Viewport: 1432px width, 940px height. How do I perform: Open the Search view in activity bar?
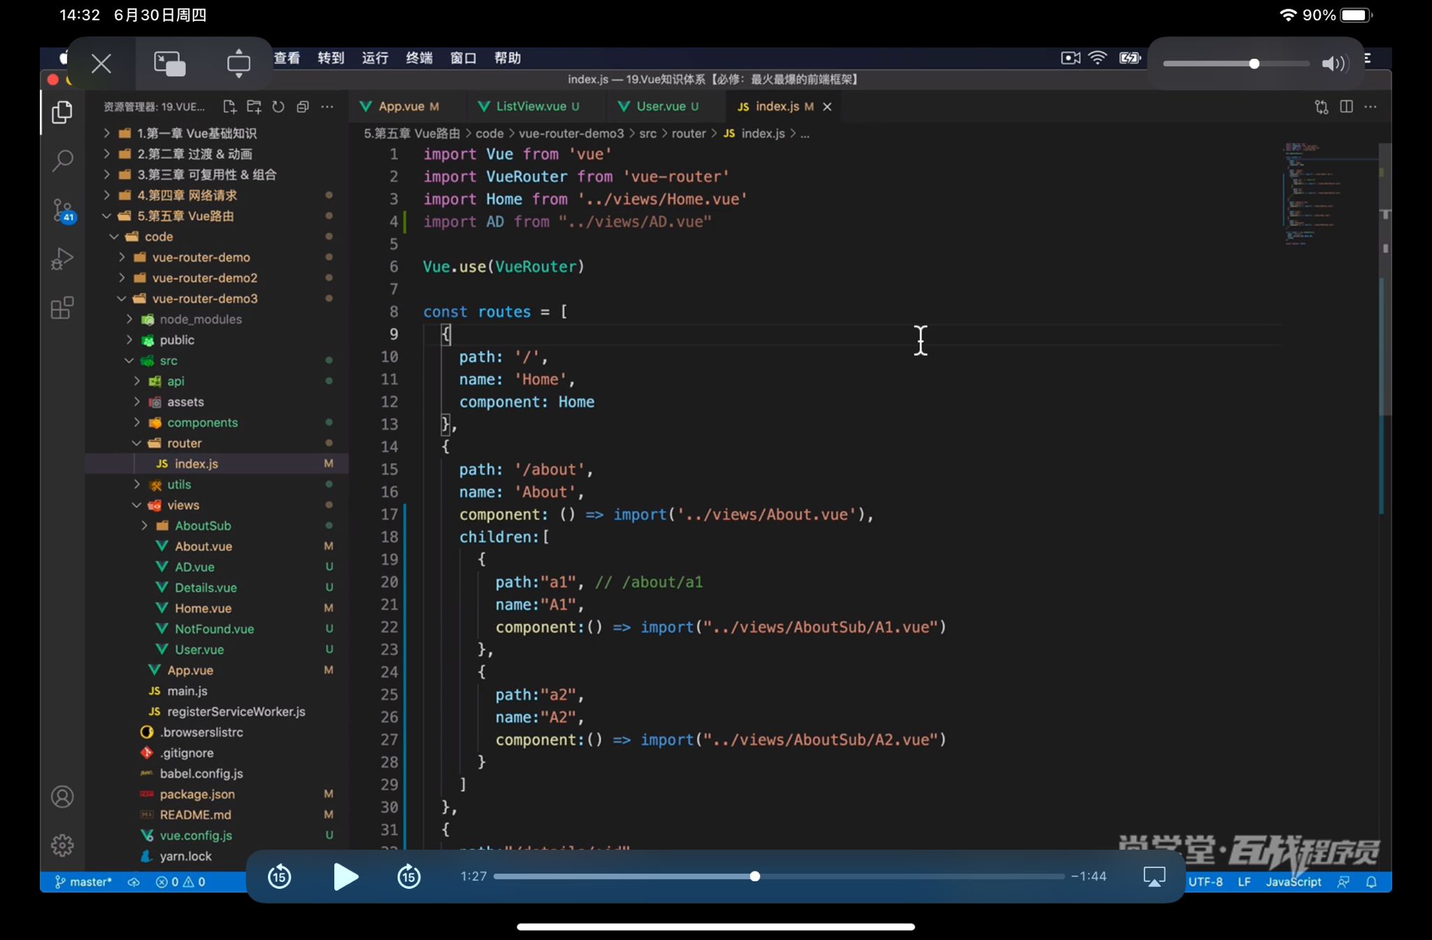point(62,161)
